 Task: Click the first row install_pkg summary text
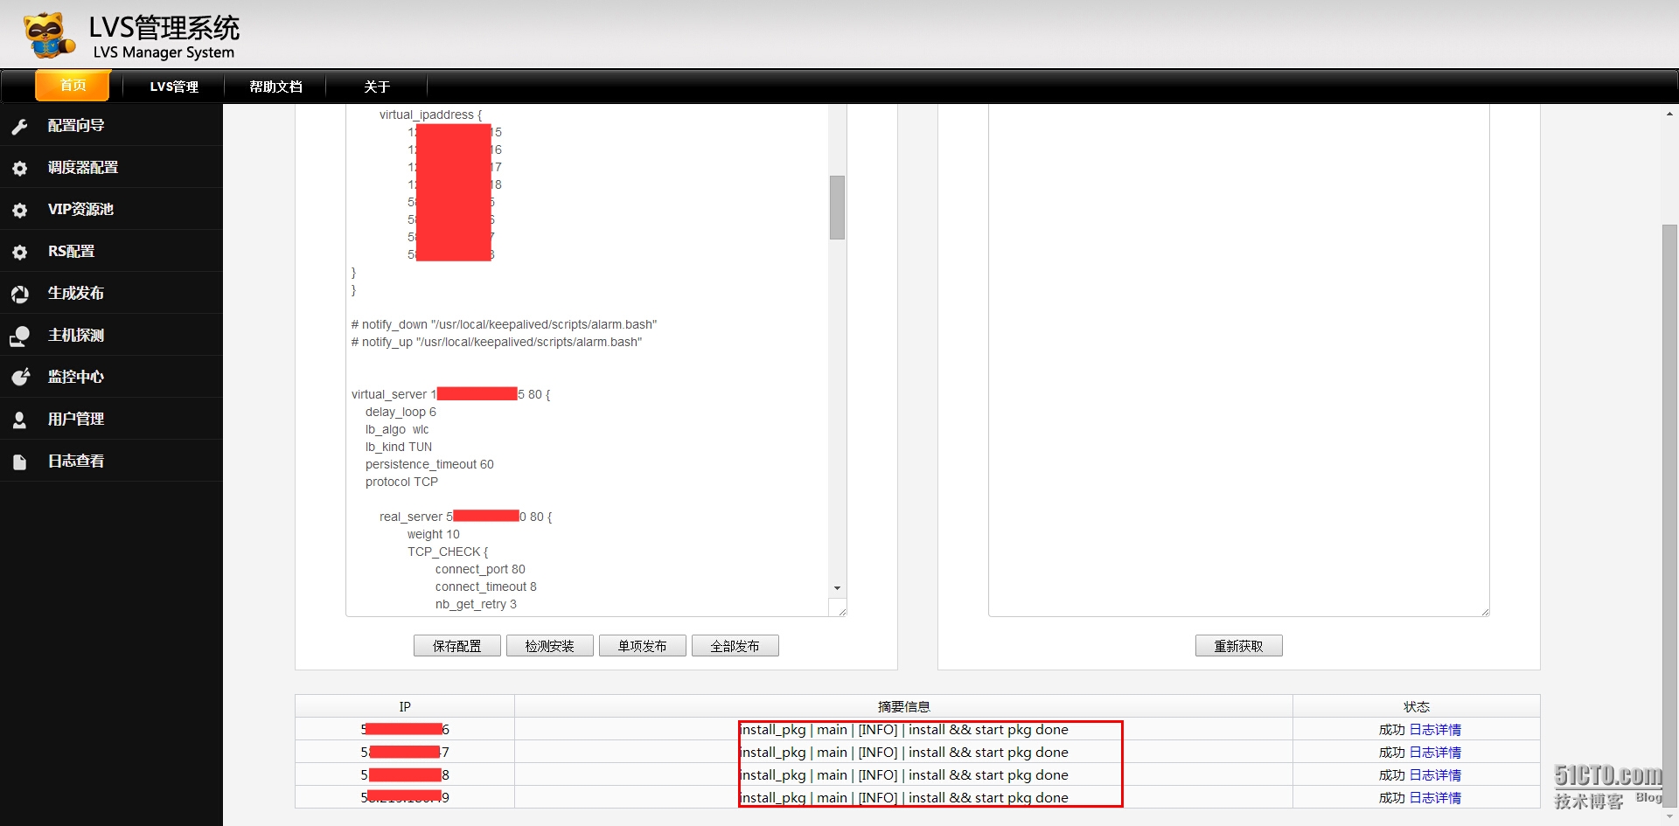click(x=903, y=730)
